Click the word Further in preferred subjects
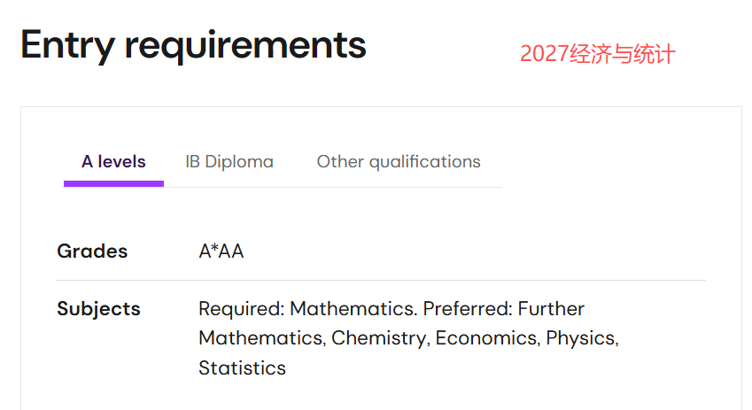752x410 pixels. pos(551,309)
